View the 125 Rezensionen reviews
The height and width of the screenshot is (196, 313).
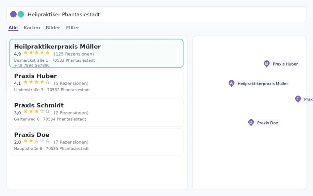coord(74,54)
